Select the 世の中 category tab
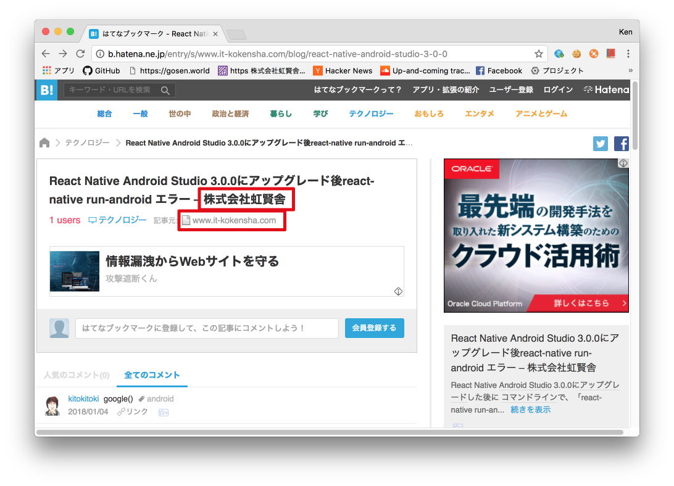The image size is (674, 486). 180,113
